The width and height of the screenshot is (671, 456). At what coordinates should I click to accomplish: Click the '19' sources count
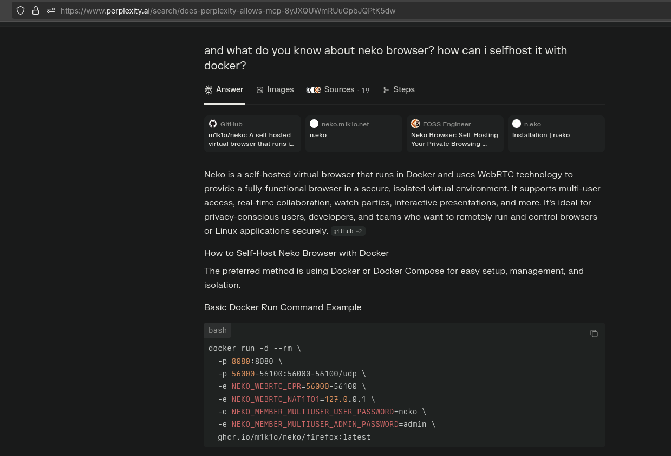point(366,90)
